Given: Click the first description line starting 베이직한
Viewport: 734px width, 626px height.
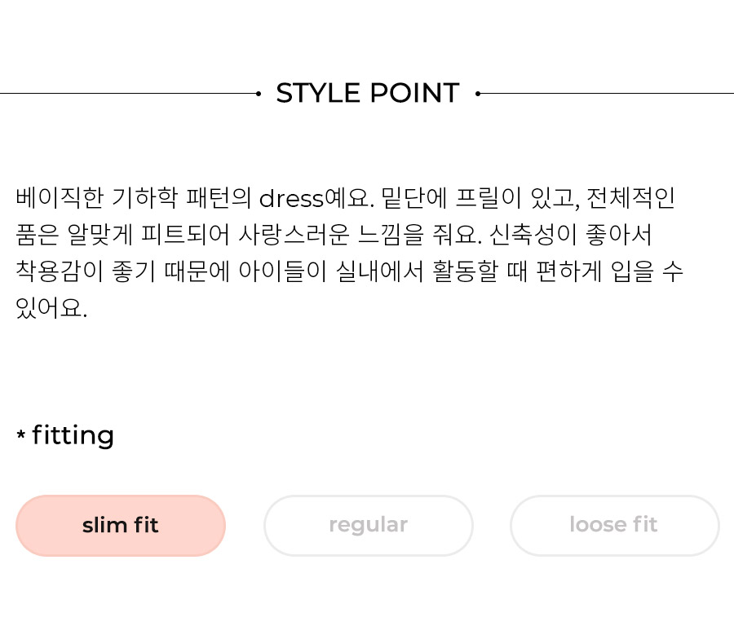Looking at the screenshot, I should 345,198.
